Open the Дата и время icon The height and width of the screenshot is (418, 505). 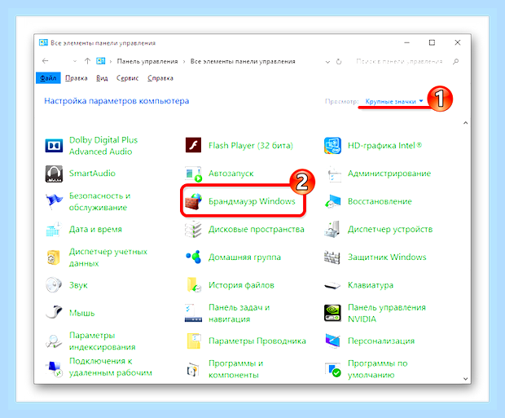point(54,230)
